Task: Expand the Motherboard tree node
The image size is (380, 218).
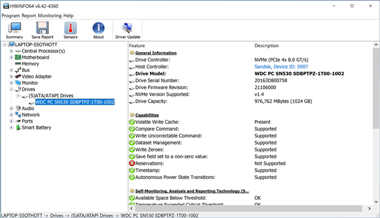Action: [x=11, y=57]
